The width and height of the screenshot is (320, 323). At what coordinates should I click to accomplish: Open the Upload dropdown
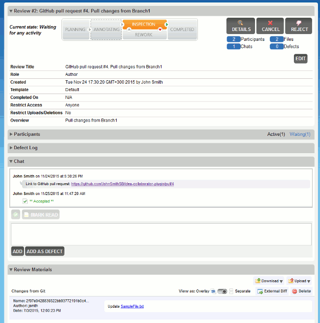click(x=299, y=281)
